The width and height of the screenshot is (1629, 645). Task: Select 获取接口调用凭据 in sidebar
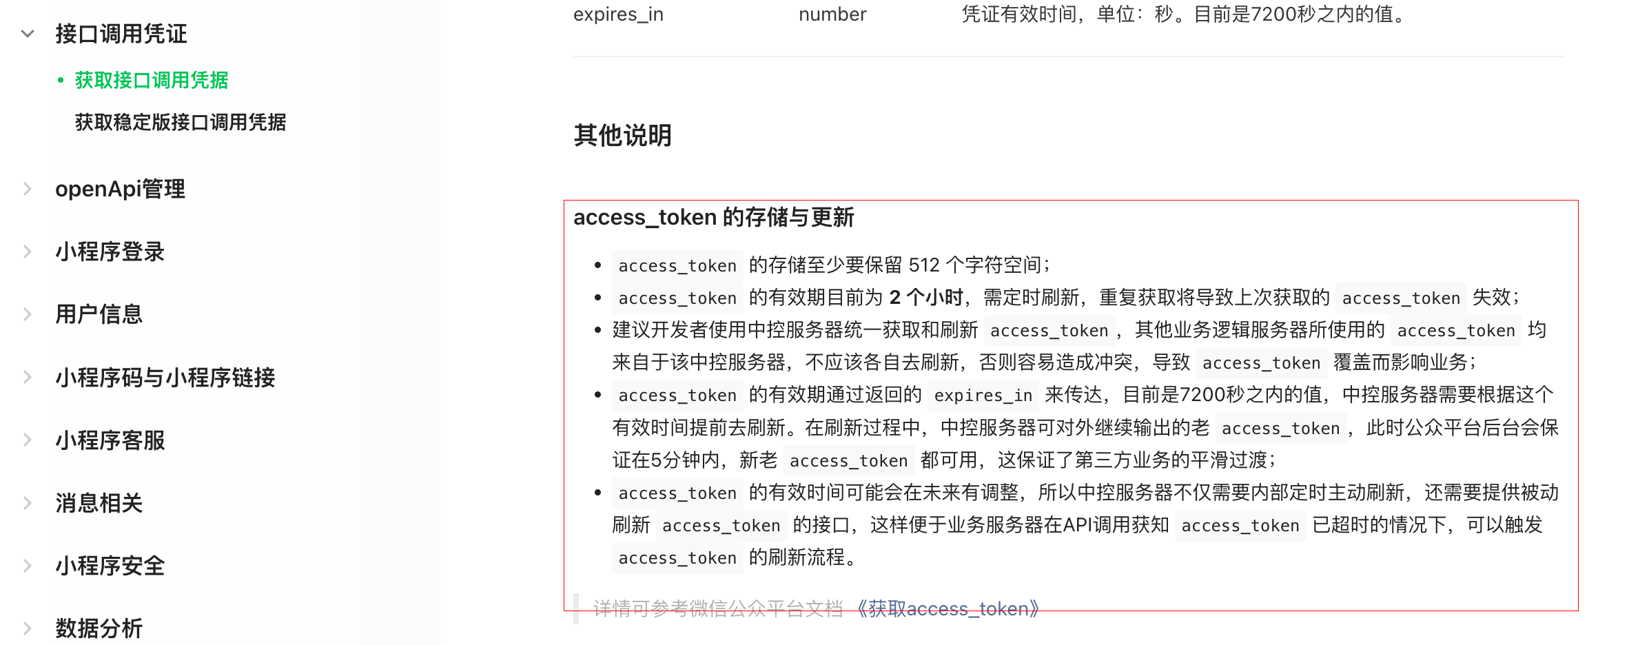(x=152, y=81)
